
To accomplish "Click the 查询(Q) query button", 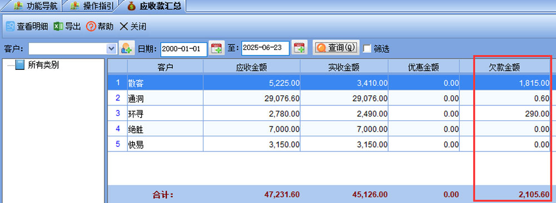I will (336, 48).
